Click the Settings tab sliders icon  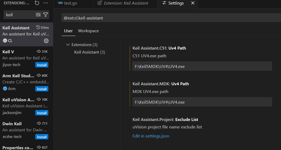[x=164, y=3]
